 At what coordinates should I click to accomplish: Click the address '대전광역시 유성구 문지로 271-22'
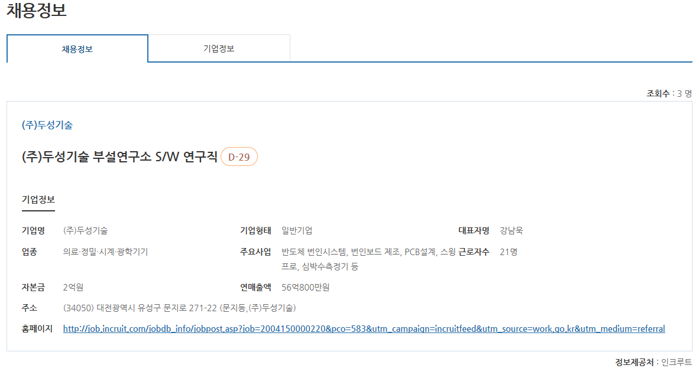(157, 308)
